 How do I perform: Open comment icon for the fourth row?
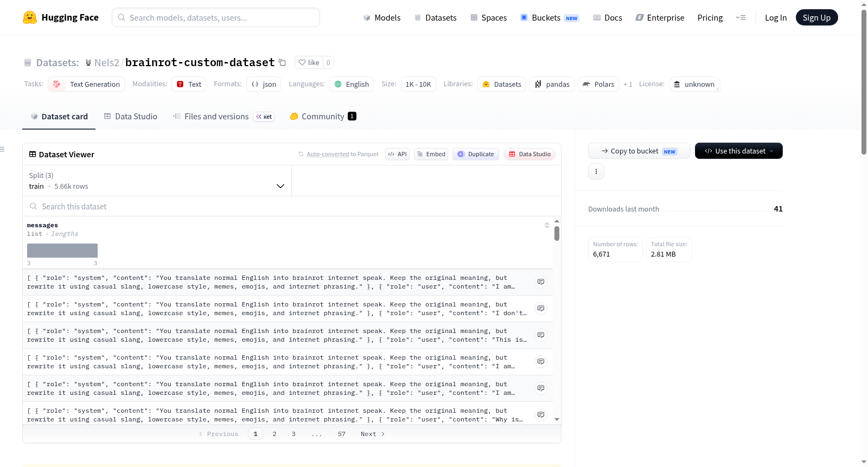(x=541, y=362)
